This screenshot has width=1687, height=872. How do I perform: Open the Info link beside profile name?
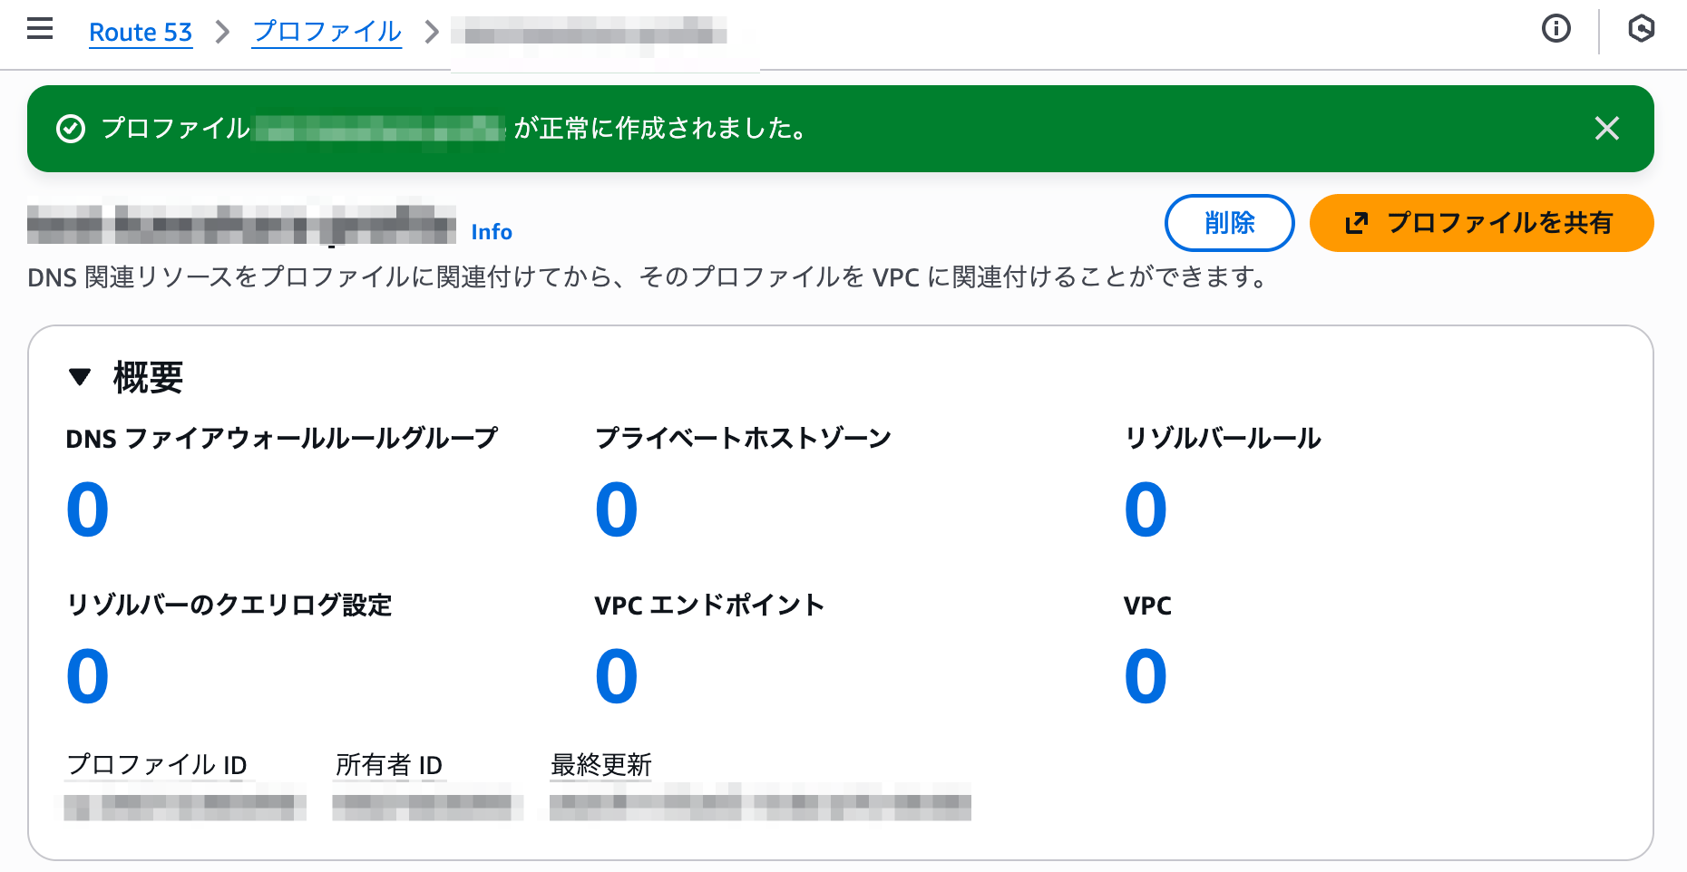(x=492, y=232)
